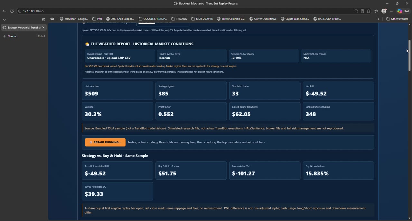
Task: Click the Weather Report sun icon
Action: click(87, 44)
